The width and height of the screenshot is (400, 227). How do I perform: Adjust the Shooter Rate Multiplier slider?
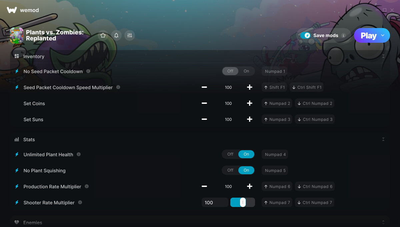click(243, 202)
